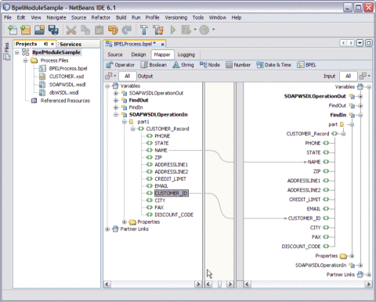The height and width of the screenshot is (302, 376).
Task: Close the BPELProcess.bpel editor tab
Action: click(162, 44)
